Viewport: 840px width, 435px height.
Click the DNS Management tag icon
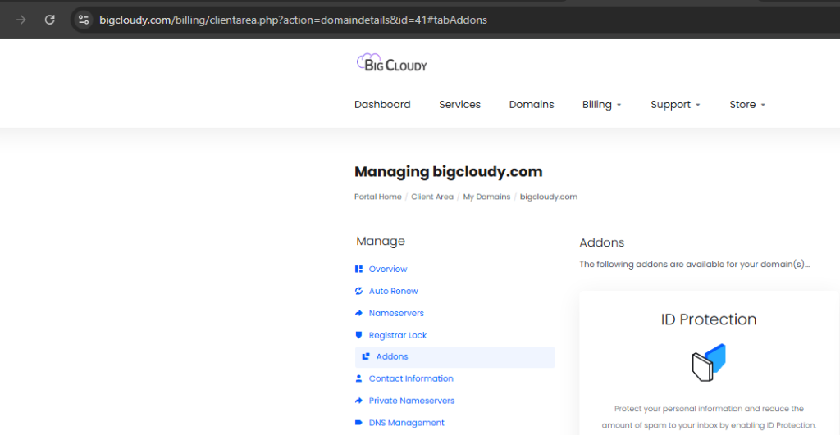(x=358, y=423)
